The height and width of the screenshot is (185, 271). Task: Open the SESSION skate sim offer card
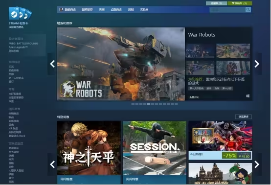[x=155, y=152]
